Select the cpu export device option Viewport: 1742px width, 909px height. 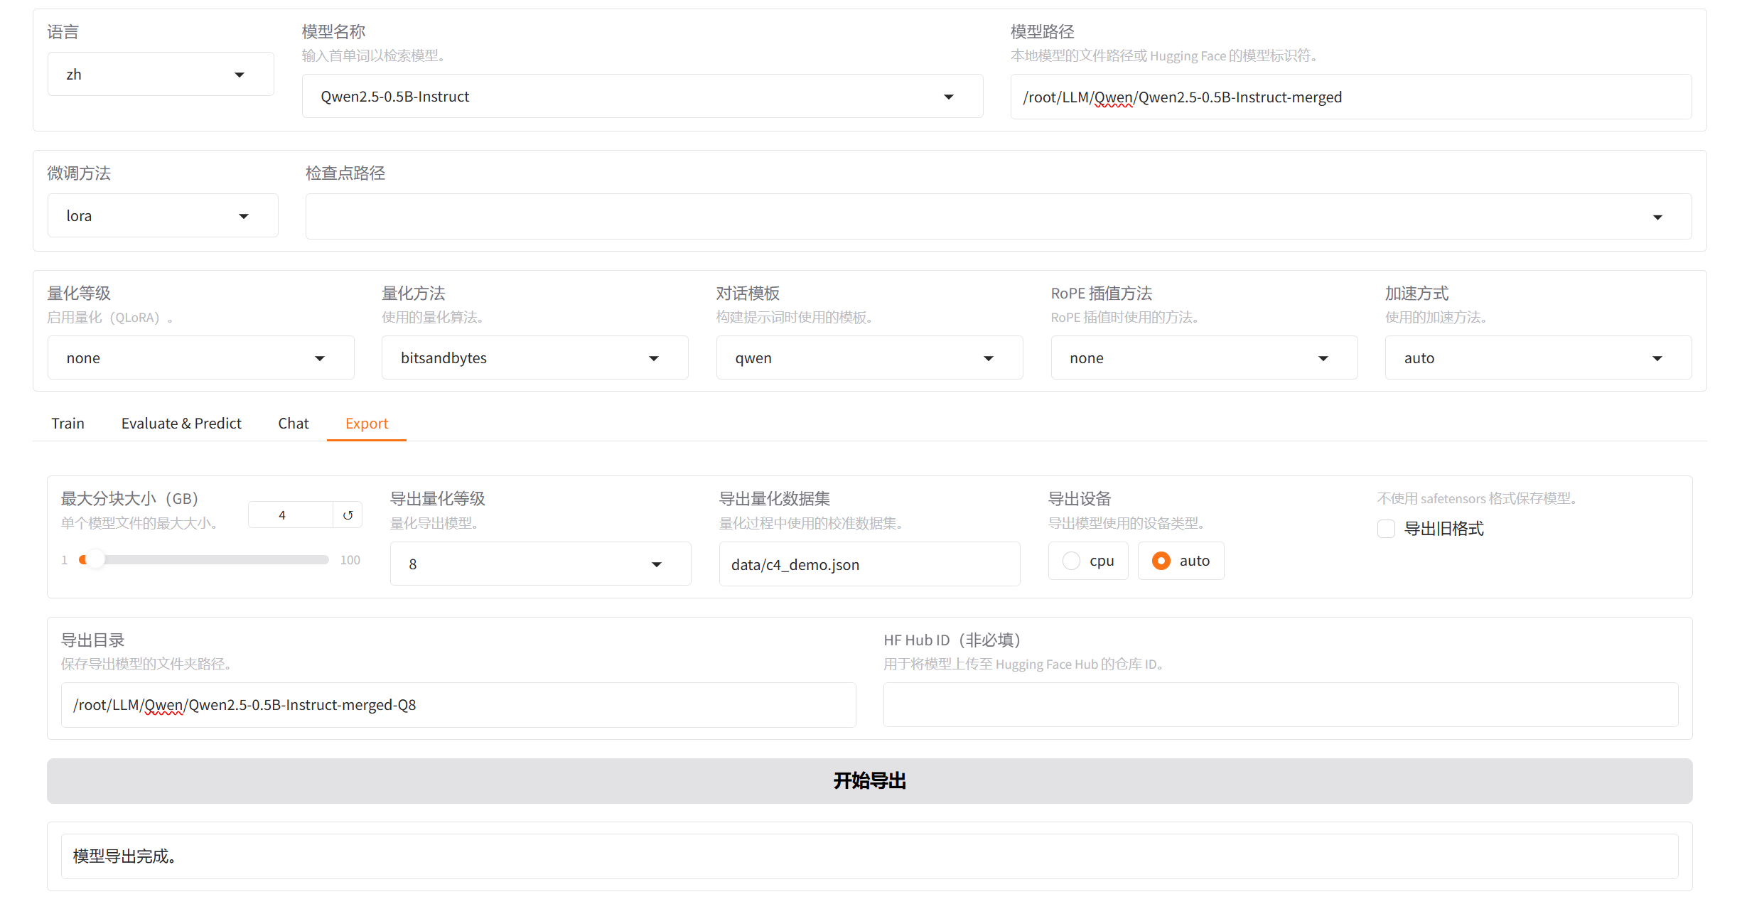(1072, 561)
